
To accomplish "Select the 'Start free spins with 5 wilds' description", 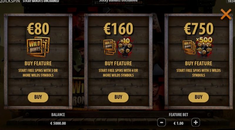I will (199, 73).
